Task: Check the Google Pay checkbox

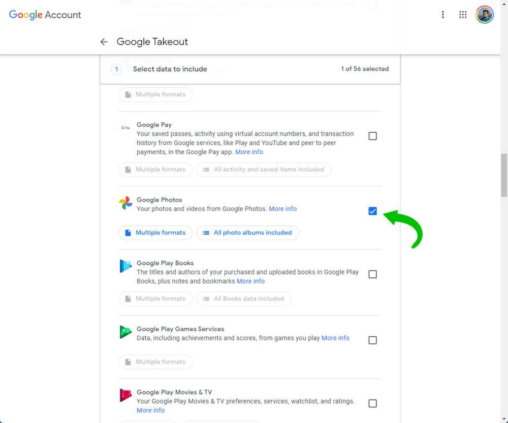Action: [x=372, y=136]
